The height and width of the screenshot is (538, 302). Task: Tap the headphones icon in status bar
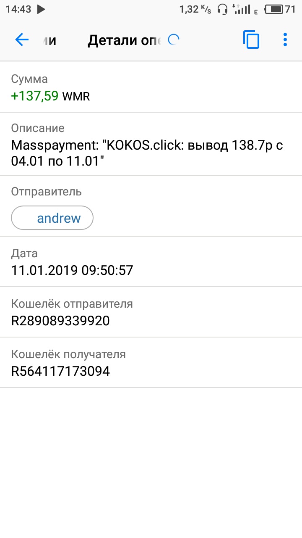(x=222, y=9)
